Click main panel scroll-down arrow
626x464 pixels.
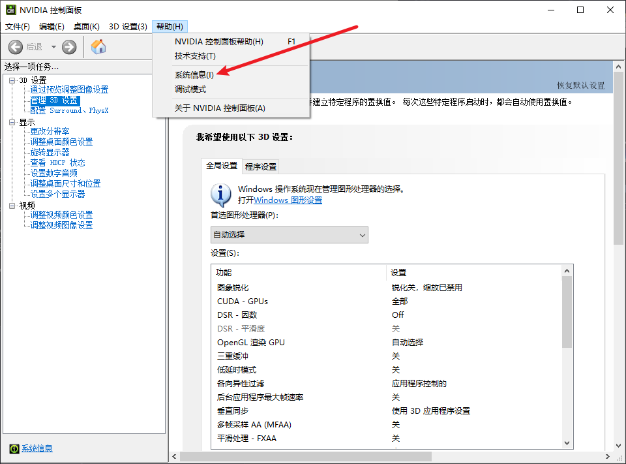coord(618,445)
